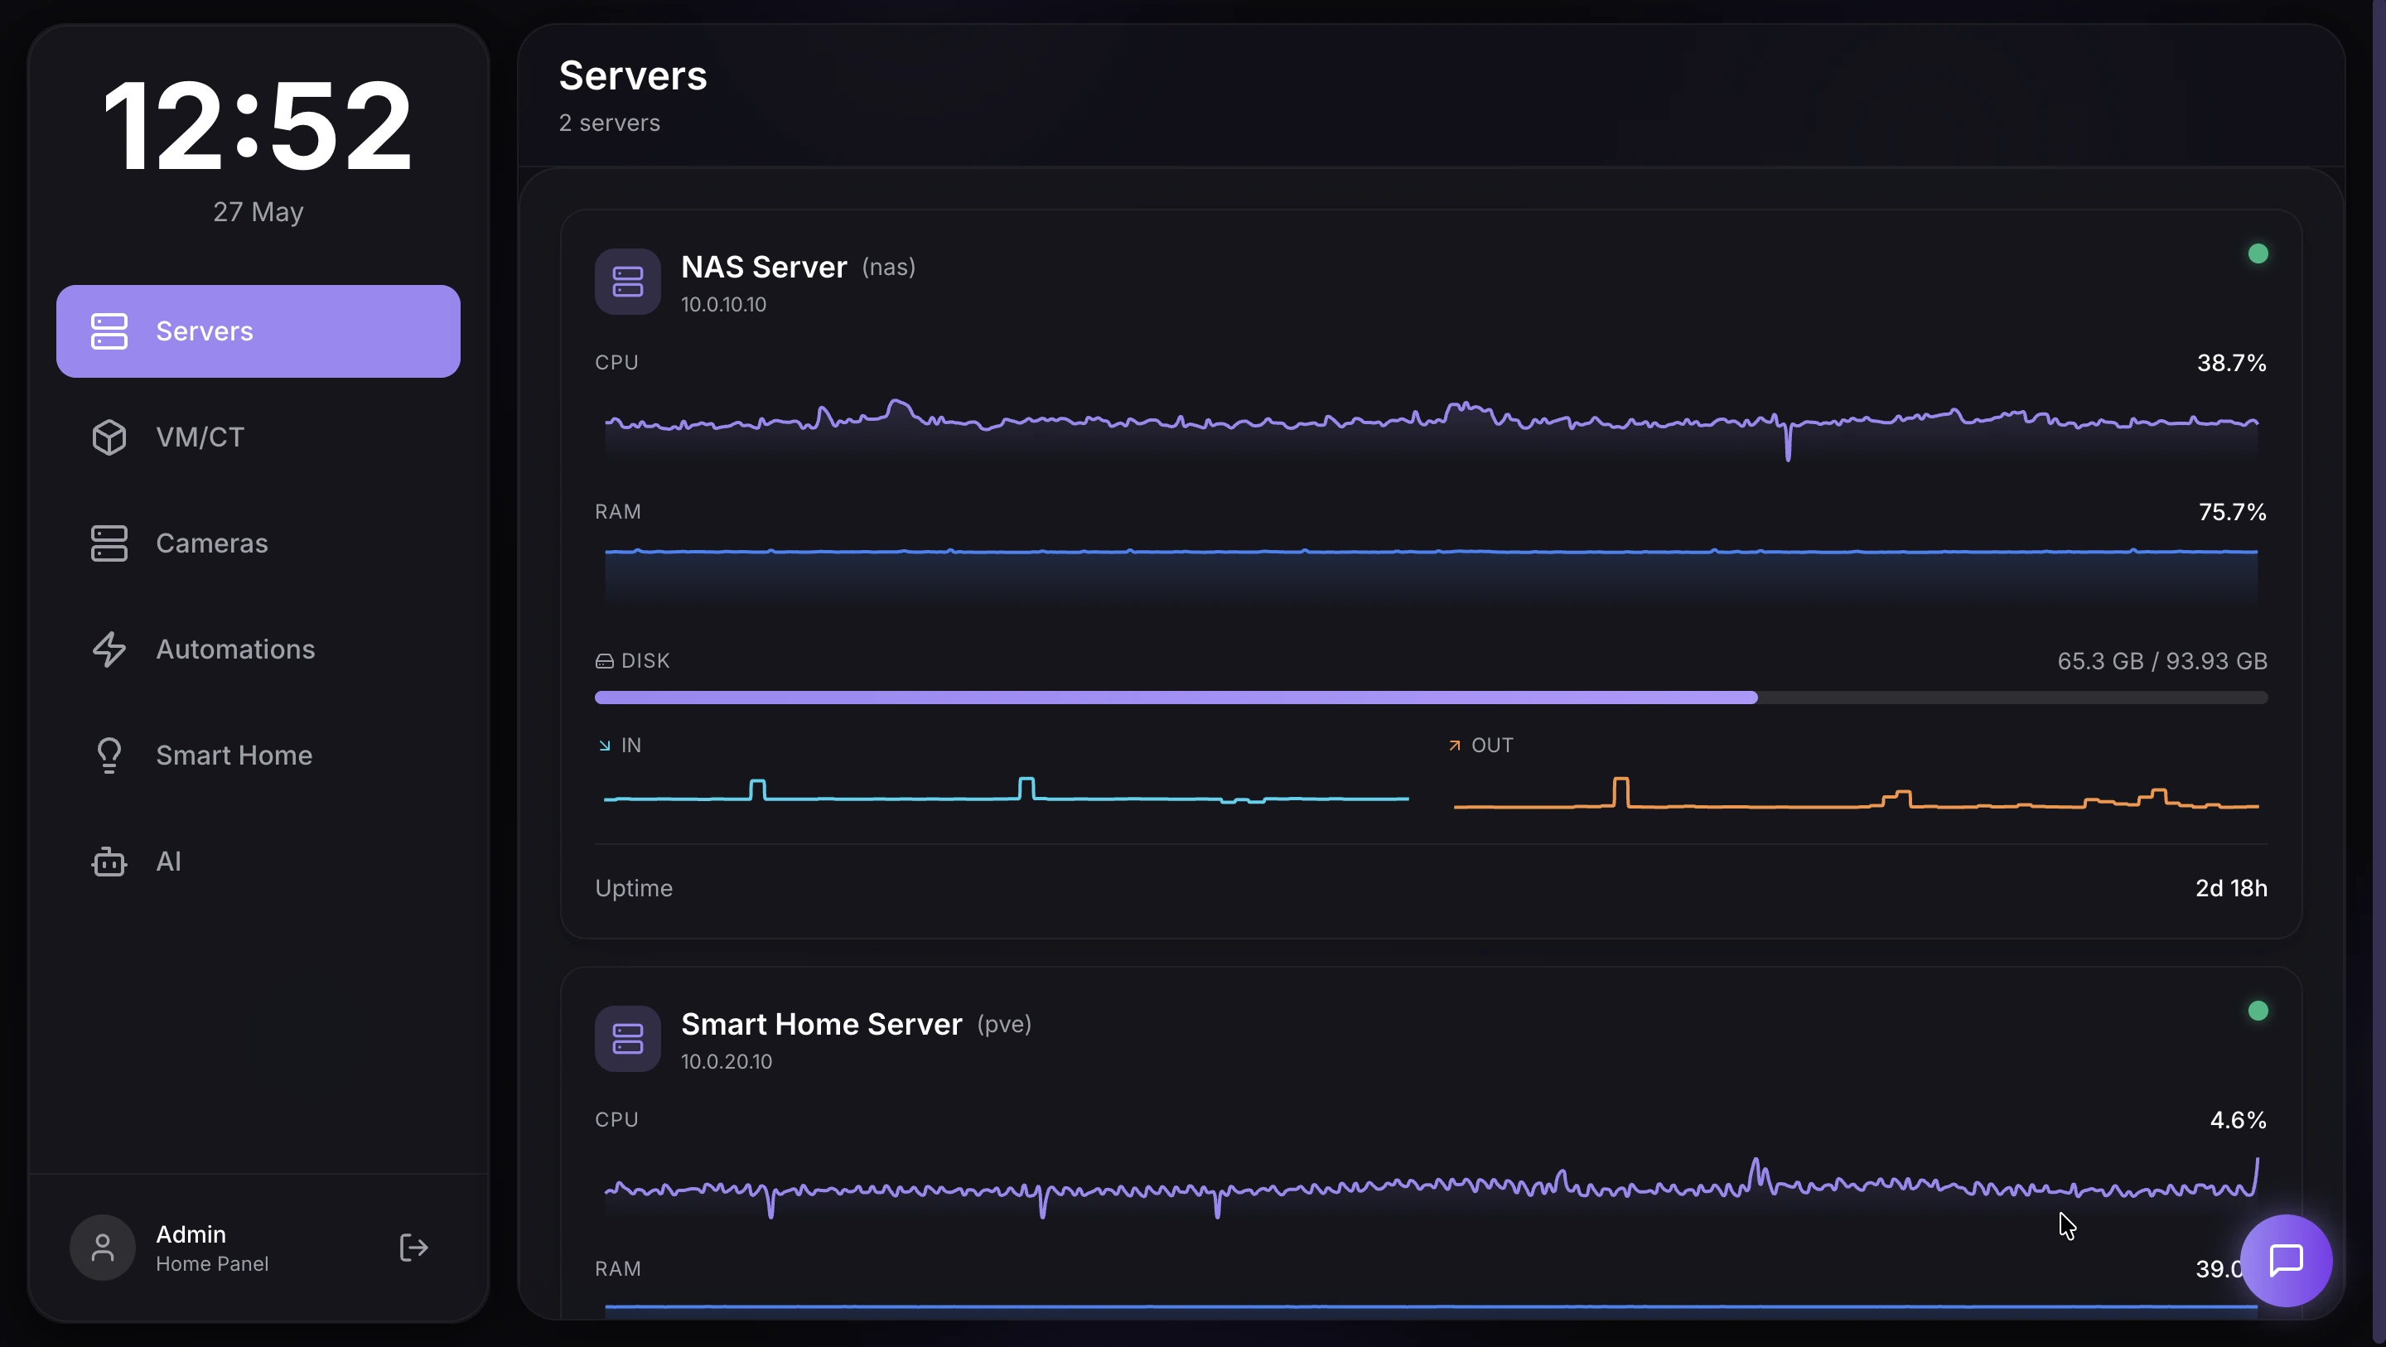Click the 2d 18h uptime value
The height and width of the screenshot is (1347, 2386).
pyautogui.click(x=2231, y=887)
